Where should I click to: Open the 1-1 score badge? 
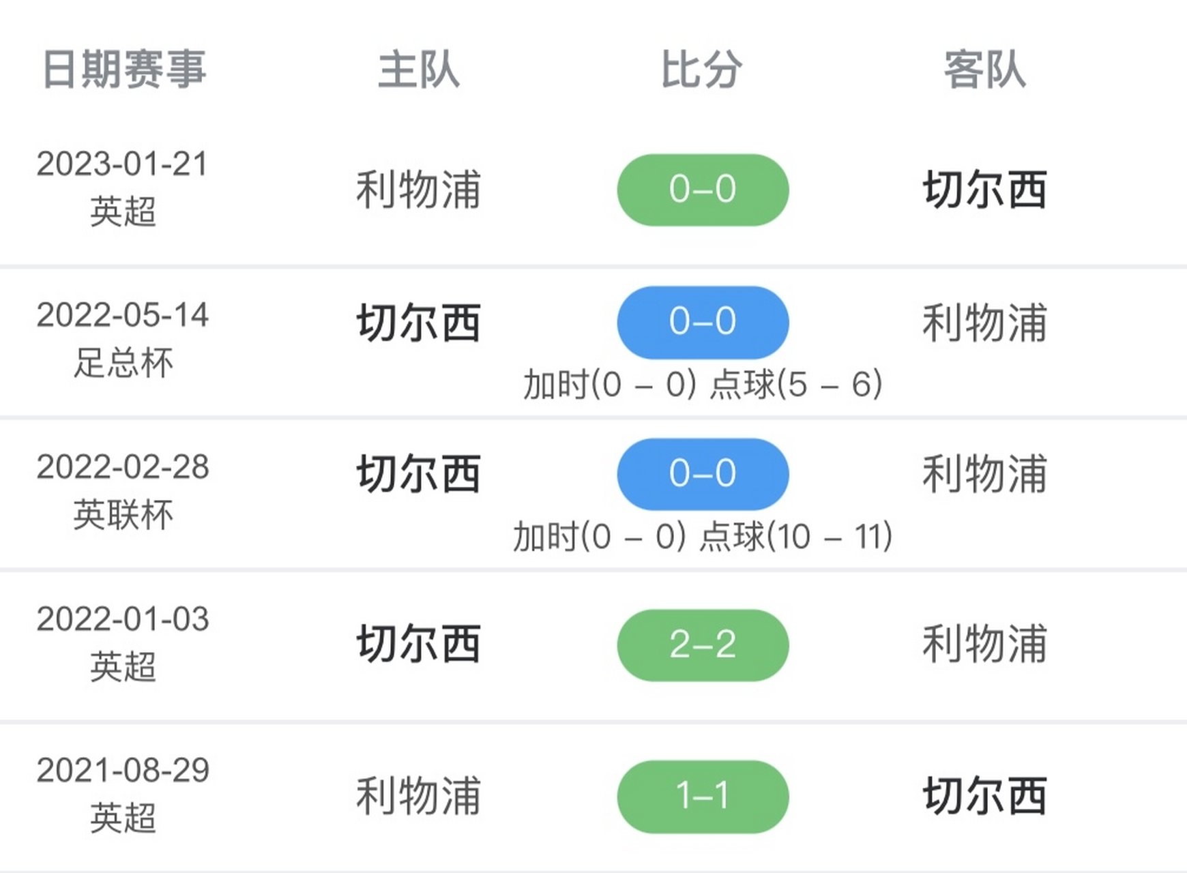pos(703,796)
